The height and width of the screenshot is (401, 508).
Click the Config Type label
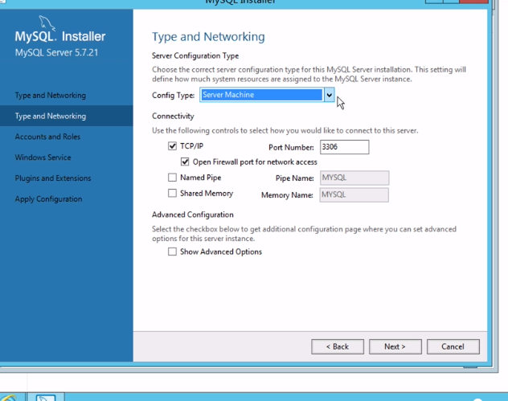[x=174, y=96]
